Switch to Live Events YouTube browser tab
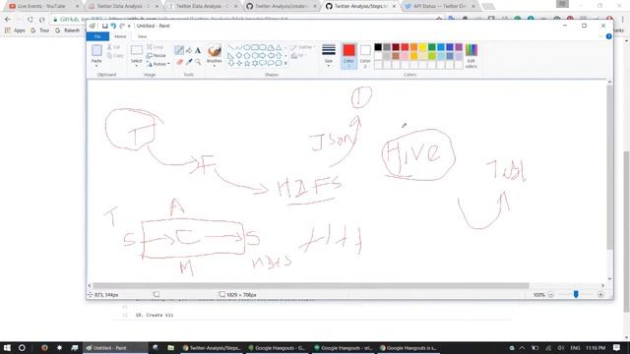 43,6
